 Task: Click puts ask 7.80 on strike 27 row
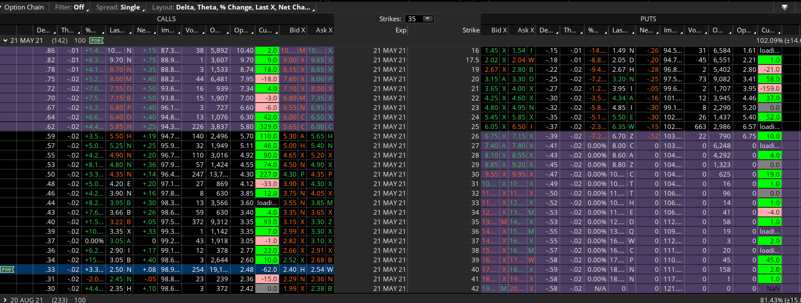click(519, 146)
